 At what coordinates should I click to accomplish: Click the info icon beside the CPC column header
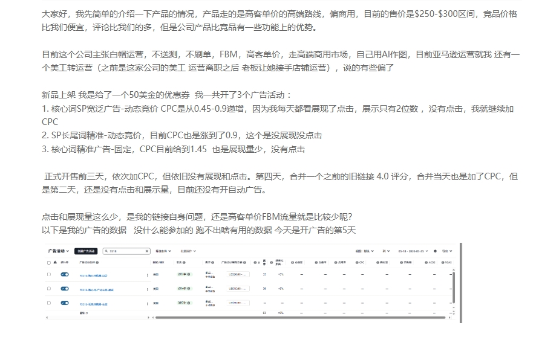(x=357, y=263)
